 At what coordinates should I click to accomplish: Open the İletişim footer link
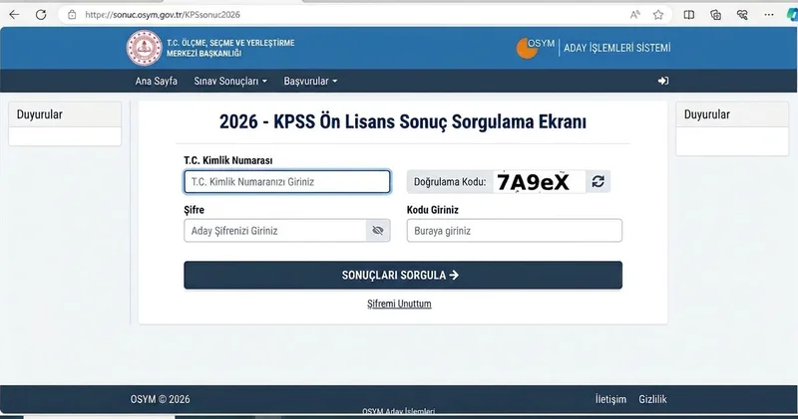point(610,399)
